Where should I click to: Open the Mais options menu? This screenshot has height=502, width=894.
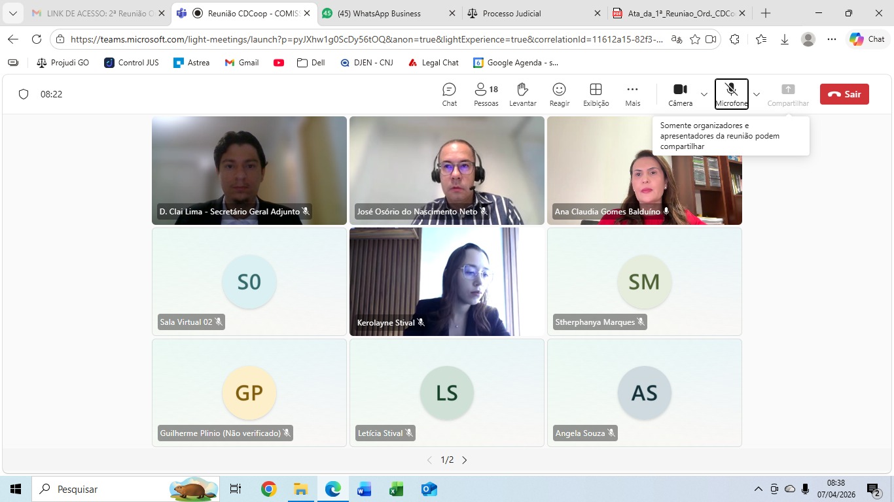click(x=632, y=94)
